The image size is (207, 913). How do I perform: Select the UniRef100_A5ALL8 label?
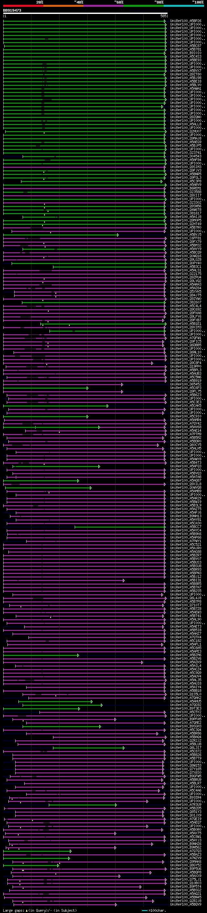(x=185, y=124)
